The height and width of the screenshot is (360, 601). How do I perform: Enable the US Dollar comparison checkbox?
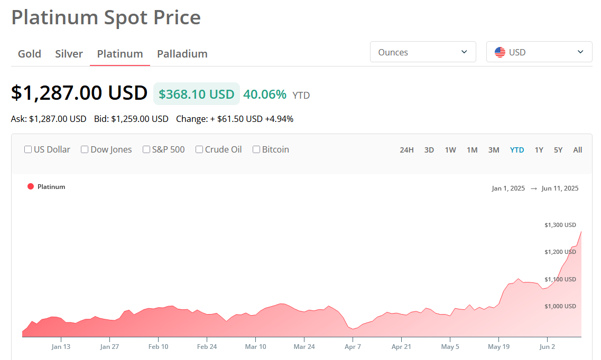[x=28, y=149]
